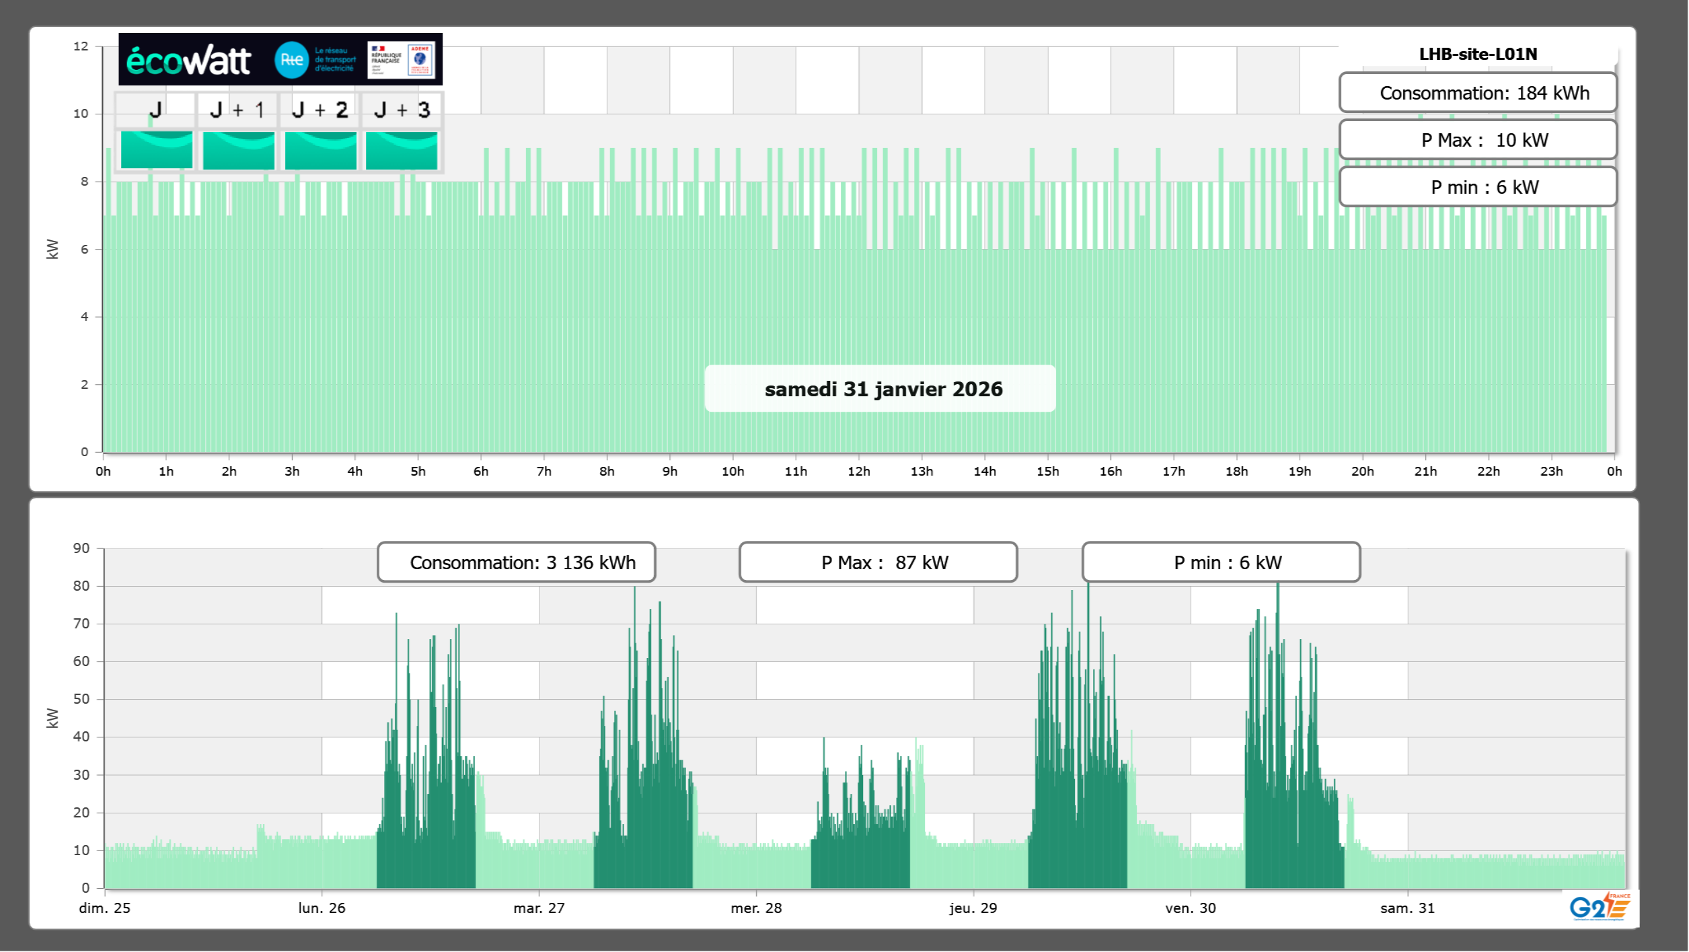Click the LHB-site-L01N site title

pos(1477,54)
